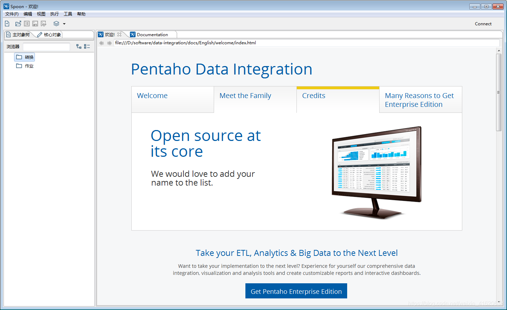Click the Open source at its core heading
This screenshot has width=507, height=310.
(206, 144)
